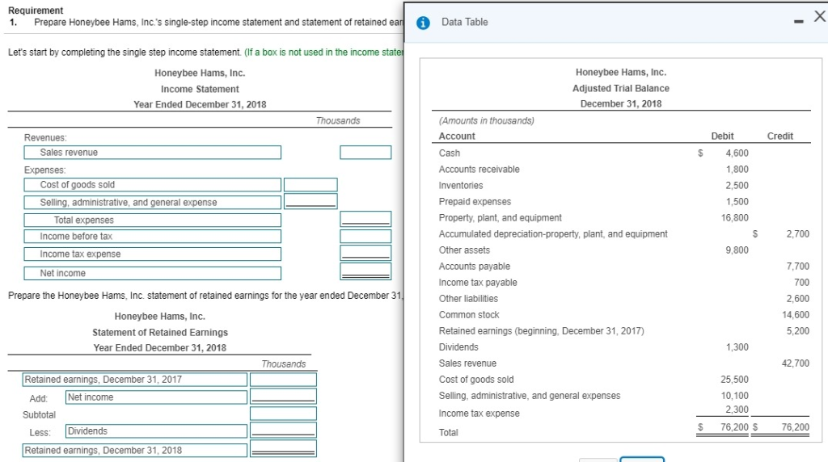Click Dividends debit value 1,300
This screenshot has width=828, height=462.
737,347
